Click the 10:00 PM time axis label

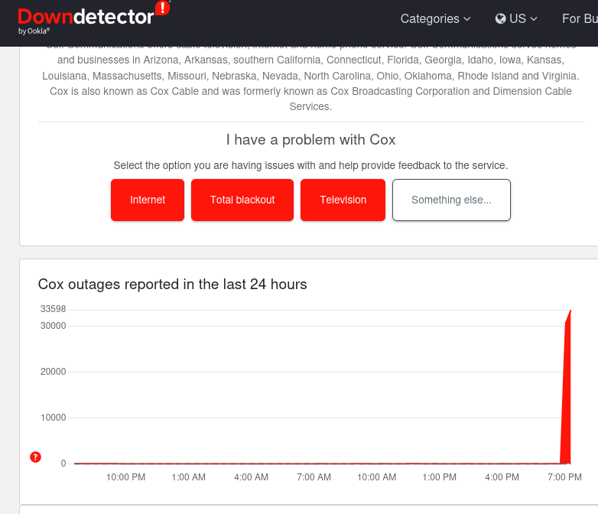click(x=126, y=477)
